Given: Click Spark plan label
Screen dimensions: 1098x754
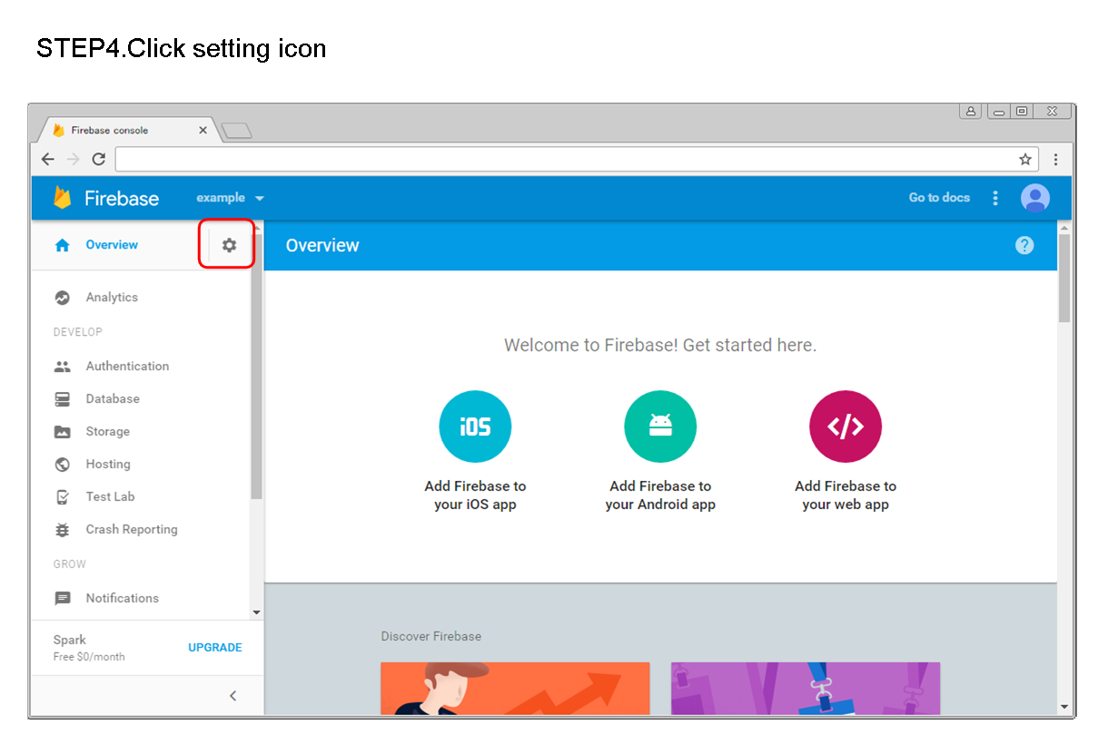Looking at the screenshot, I should [x=70, y=641].
